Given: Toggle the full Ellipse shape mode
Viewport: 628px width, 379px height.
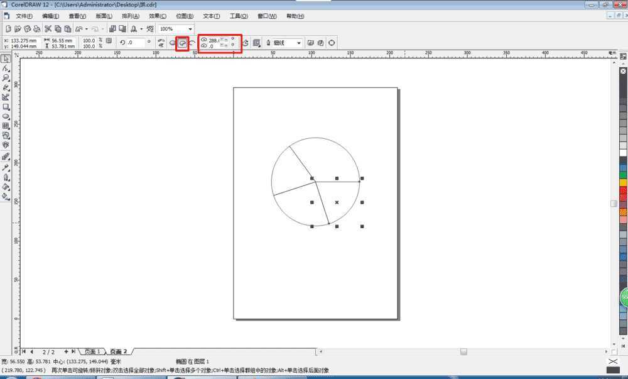Looking at the screenshot, I should click(173, 43).
